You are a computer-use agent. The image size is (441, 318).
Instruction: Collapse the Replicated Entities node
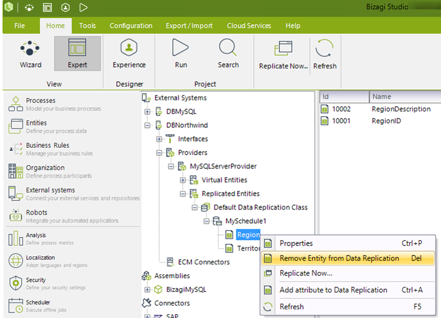183,194
